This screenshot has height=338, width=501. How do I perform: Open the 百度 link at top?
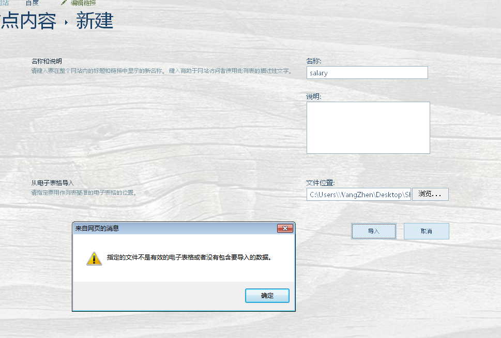(x=32, y=3)
